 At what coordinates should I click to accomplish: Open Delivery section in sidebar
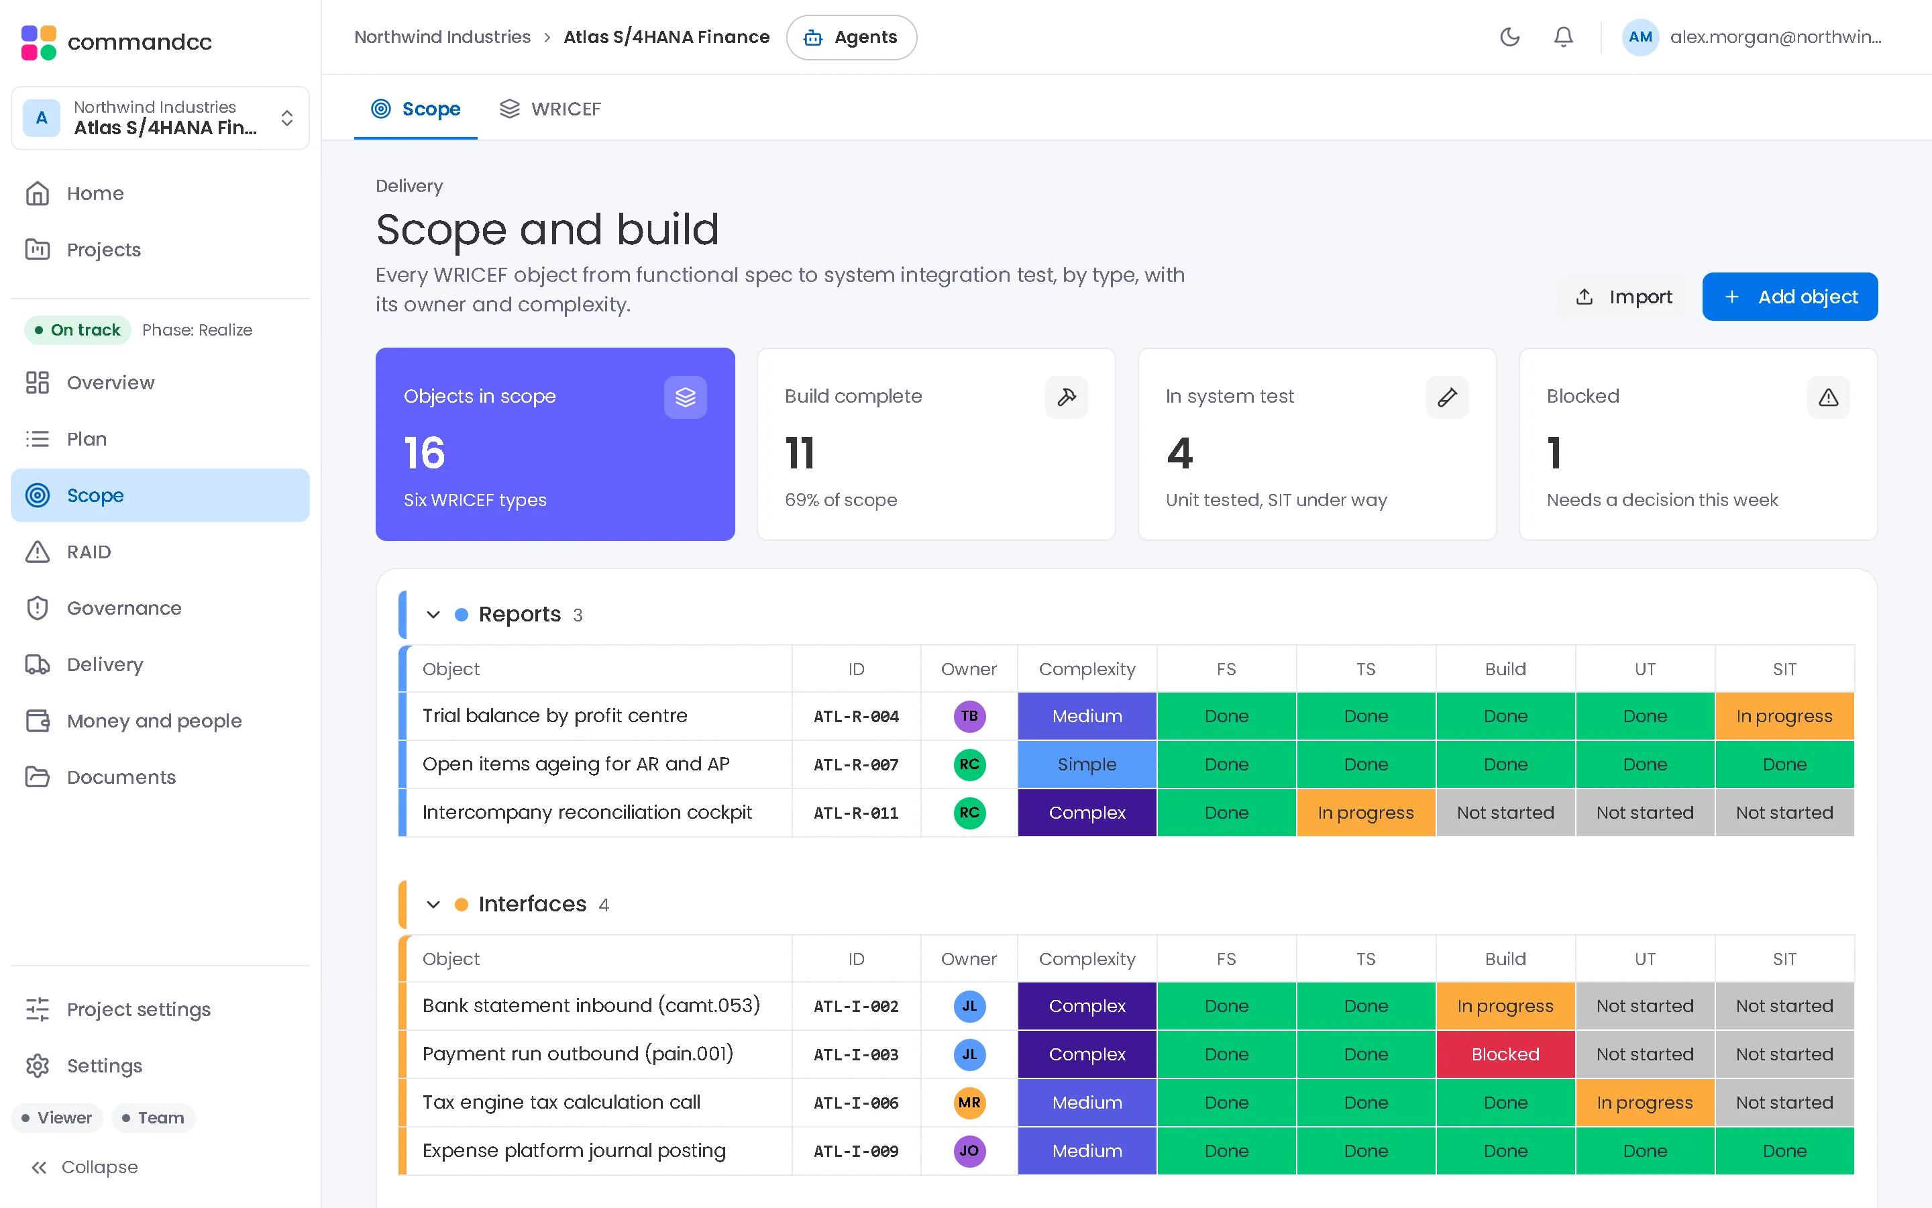pos(160,664)
